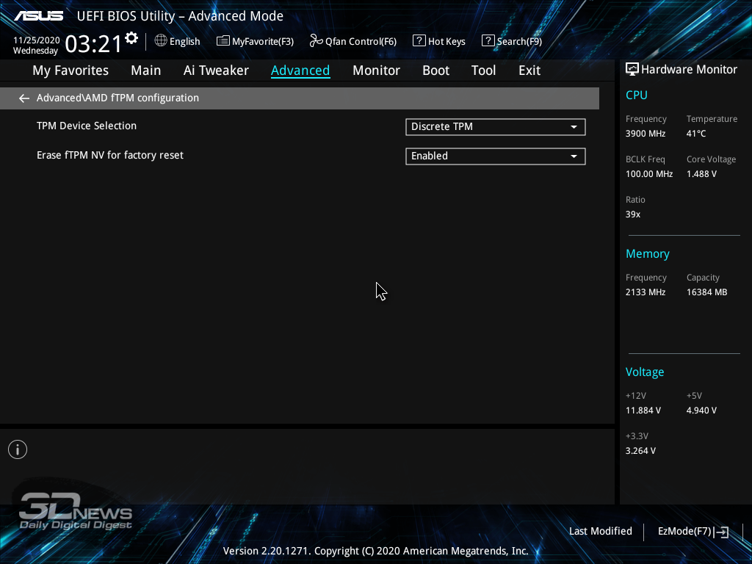Click the ASUS logo

(x=38, y=16)
